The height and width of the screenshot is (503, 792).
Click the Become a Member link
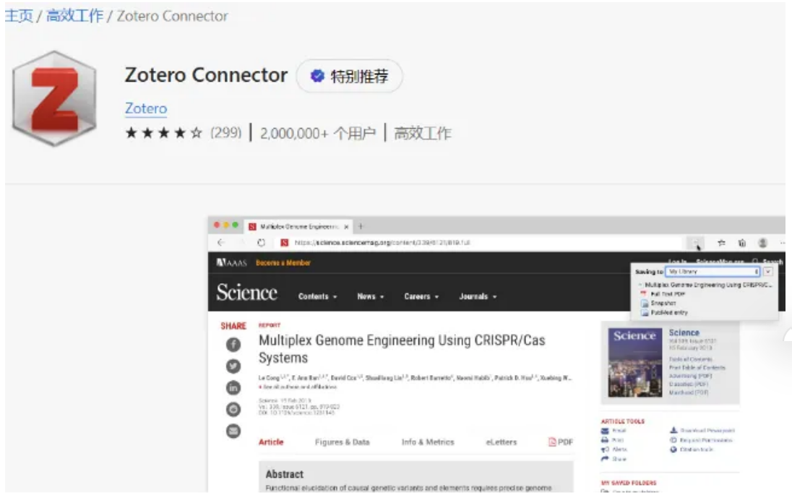click(283, 262)
